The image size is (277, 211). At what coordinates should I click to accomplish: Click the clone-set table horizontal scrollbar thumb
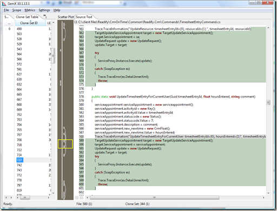click(25, 198)
